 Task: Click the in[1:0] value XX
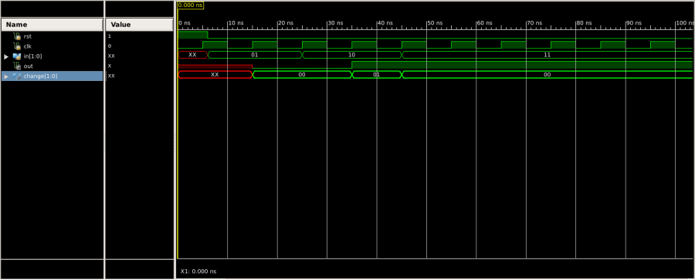click(x=111, y=56)
